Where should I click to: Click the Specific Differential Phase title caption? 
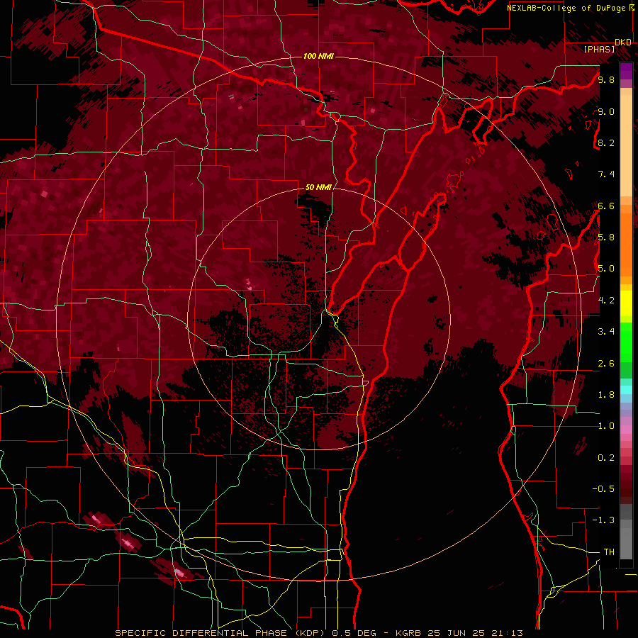[318, 633]
